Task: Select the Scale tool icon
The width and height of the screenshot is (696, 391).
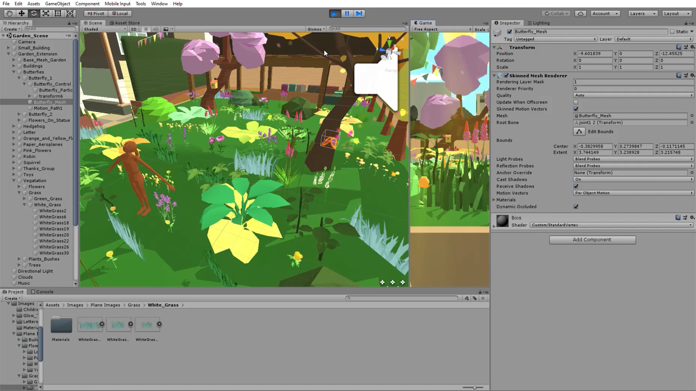Action: (x=46, y=13)
